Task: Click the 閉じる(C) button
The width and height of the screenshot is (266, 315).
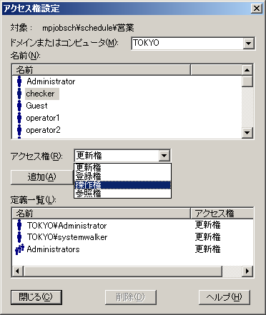Action: [x=36, y=297]
